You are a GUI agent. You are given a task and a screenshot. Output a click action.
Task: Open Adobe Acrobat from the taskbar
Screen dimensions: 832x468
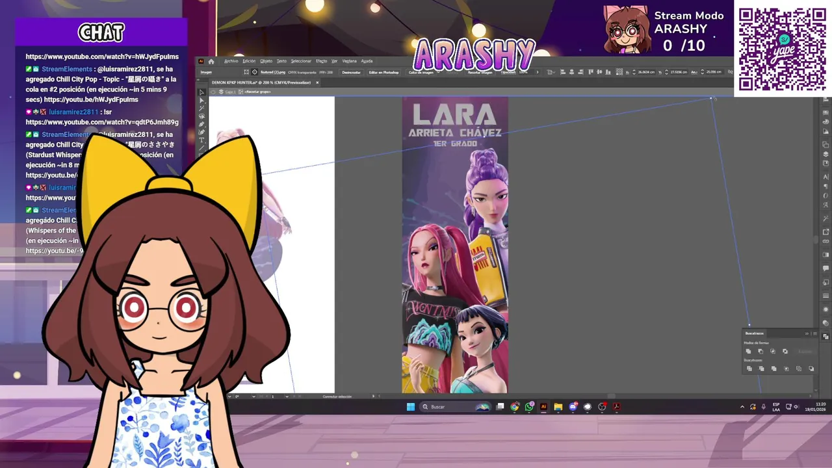click(x=617, y=407)
